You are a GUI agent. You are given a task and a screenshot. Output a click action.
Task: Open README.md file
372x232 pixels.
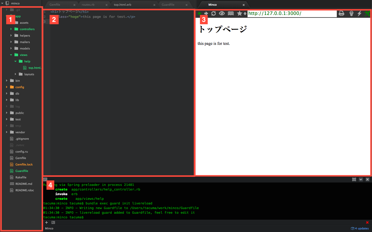(21, 184)
